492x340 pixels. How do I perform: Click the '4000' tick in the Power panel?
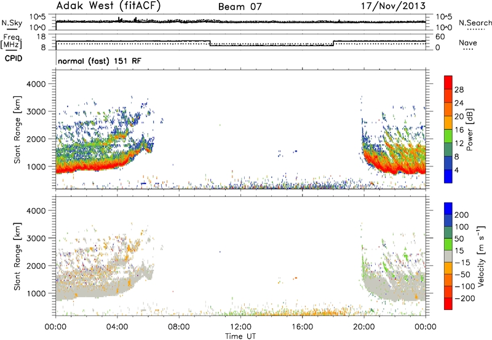36,84
